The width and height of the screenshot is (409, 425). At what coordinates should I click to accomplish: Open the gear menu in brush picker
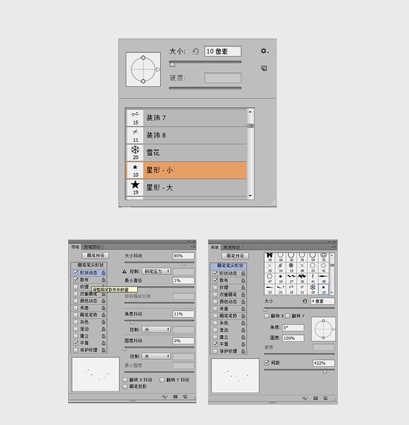tap(264, 51)
